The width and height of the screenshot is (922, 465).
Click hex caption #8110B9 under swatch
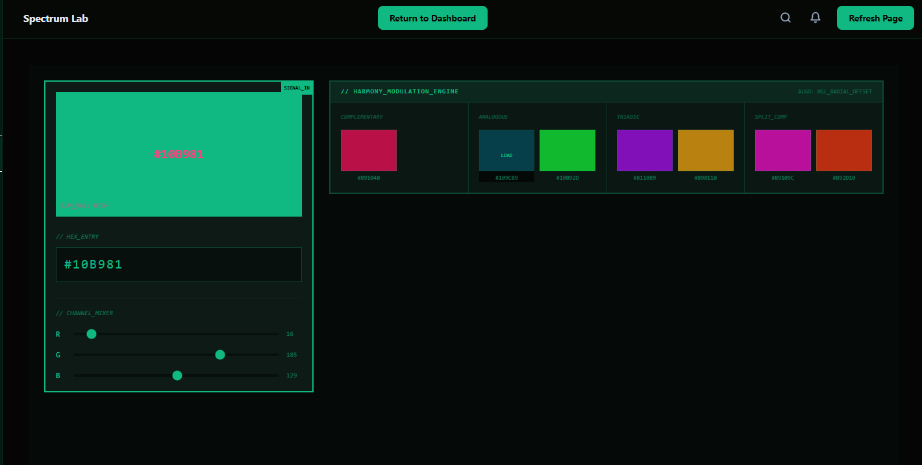pos(645,178)
